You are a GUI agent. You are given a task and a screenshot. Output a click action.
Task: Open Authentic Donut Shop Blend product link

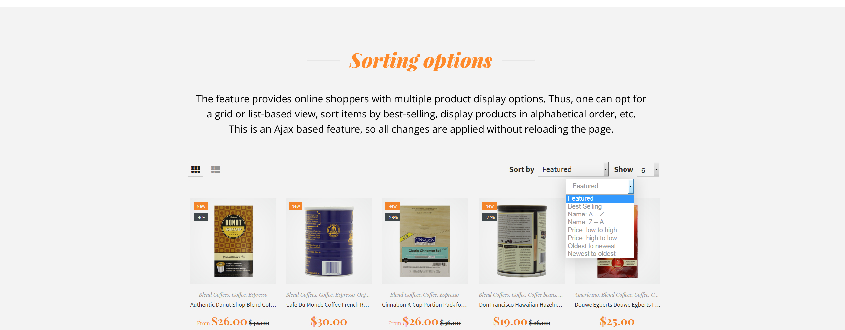click(x=233, y=305)
